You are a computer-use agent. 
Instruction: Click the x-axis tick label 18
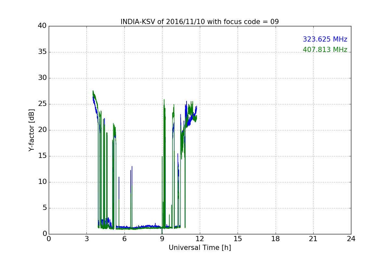click(276, 239)
